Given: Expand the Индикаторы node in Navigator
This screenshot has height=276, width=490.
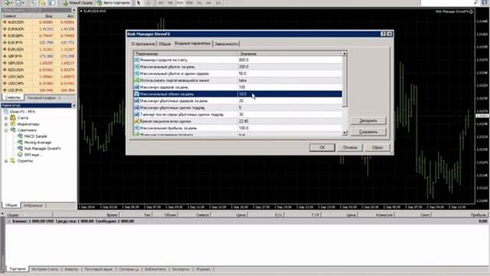Looking at the screenshot, I should pos(6,124).
